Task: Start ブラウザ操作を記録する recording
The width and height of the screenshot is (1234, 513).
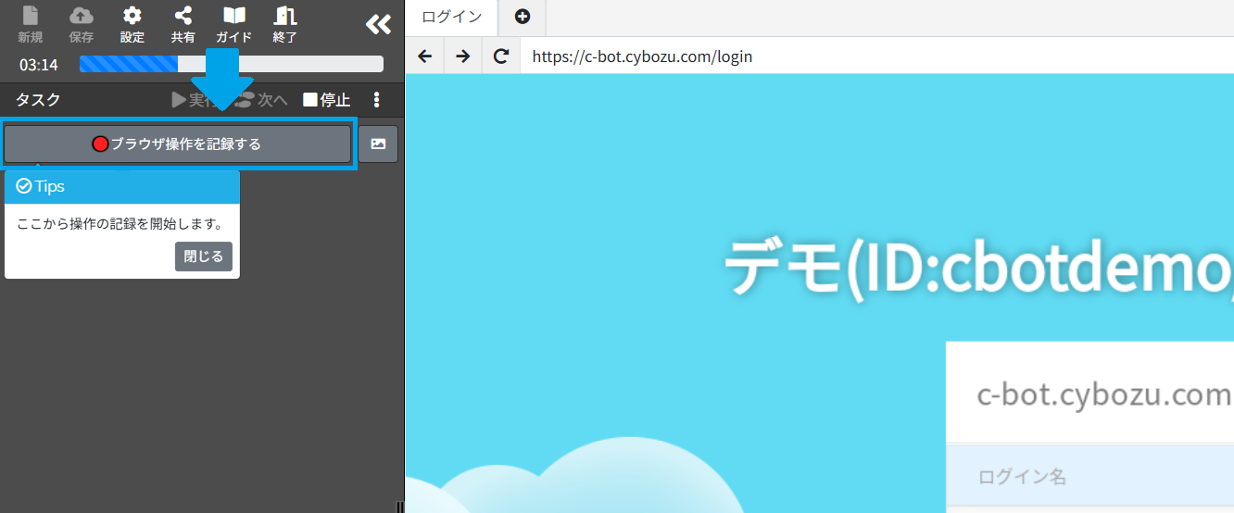Action: (178, 144)
